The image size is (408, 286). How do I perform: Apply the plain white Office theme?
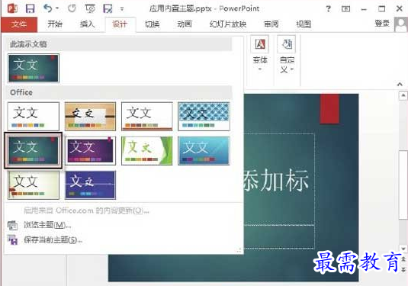point(34,117)
